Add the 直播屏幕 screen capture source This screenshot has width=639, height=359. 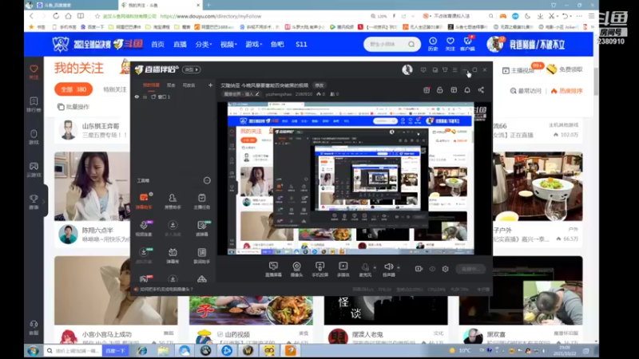tap(273, 270)
